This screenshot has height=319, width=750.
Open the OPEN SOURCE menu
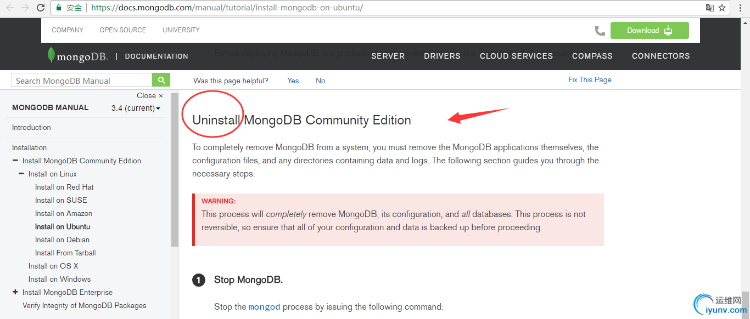point(123,30)
